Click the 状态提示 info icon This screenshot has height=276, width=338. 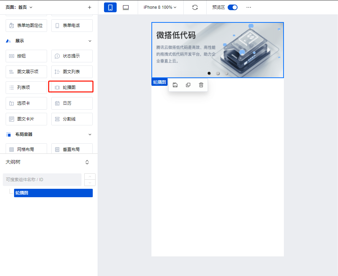point(57,56)
